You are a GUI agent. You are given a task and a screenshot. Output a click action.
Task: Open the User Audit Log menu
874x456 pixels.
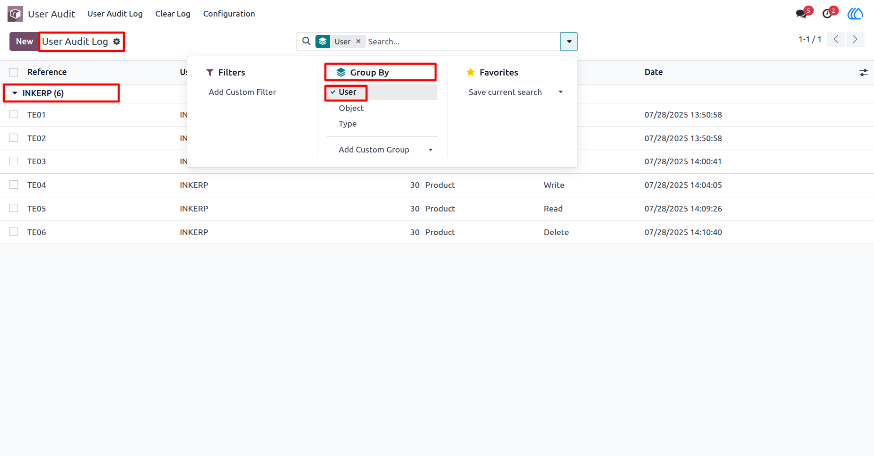click(x=115, y=14)
